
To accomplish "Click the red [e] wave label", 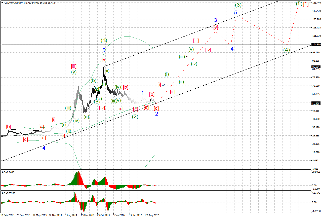I will [43, 138].
